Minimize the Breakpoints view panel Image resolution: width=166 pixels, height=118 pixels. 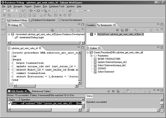point(158,24)
